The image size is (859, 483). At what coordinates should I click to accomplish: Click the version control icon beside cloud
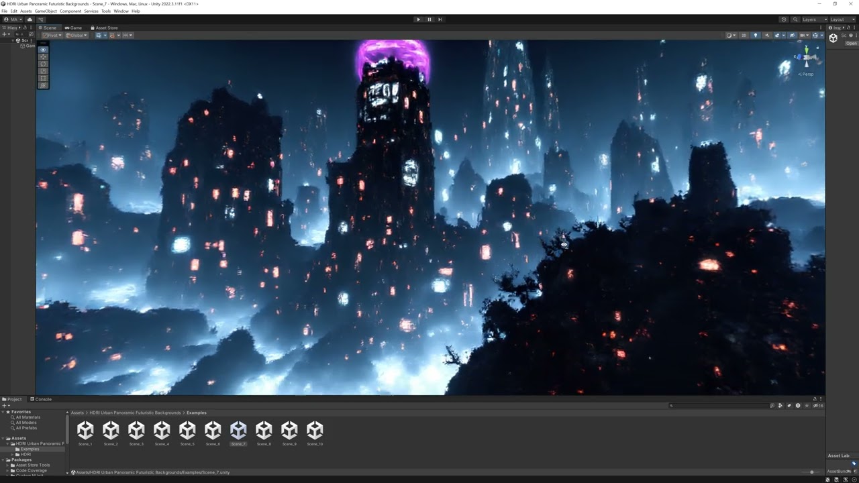pyautogui.click(x=41, y=19)
